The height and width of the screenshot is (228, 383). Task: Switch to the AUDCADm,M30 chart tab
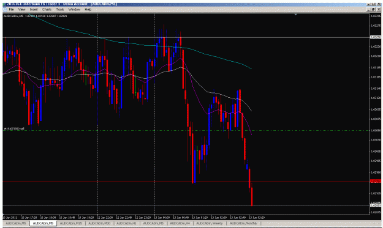[99, 223]
